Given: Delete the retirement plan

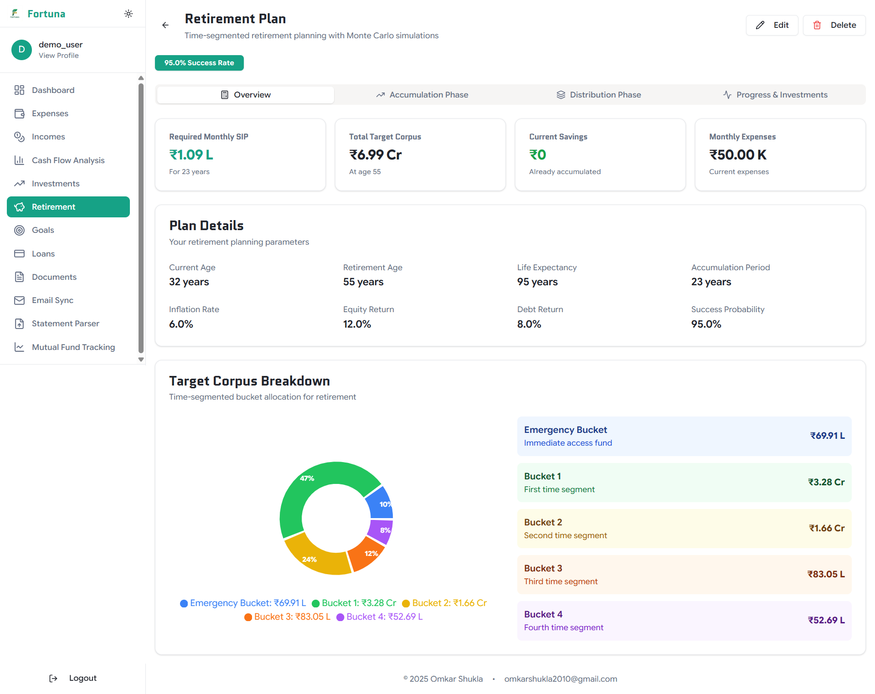Looking at the screenshot, I should coord(834,25).
